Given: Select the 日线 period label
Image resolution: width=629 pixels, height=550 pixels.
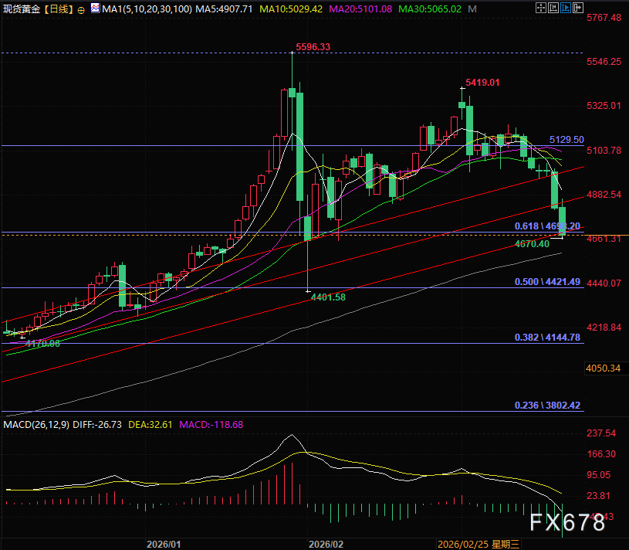Looking at the screenshot, I should tap(59, 8).
